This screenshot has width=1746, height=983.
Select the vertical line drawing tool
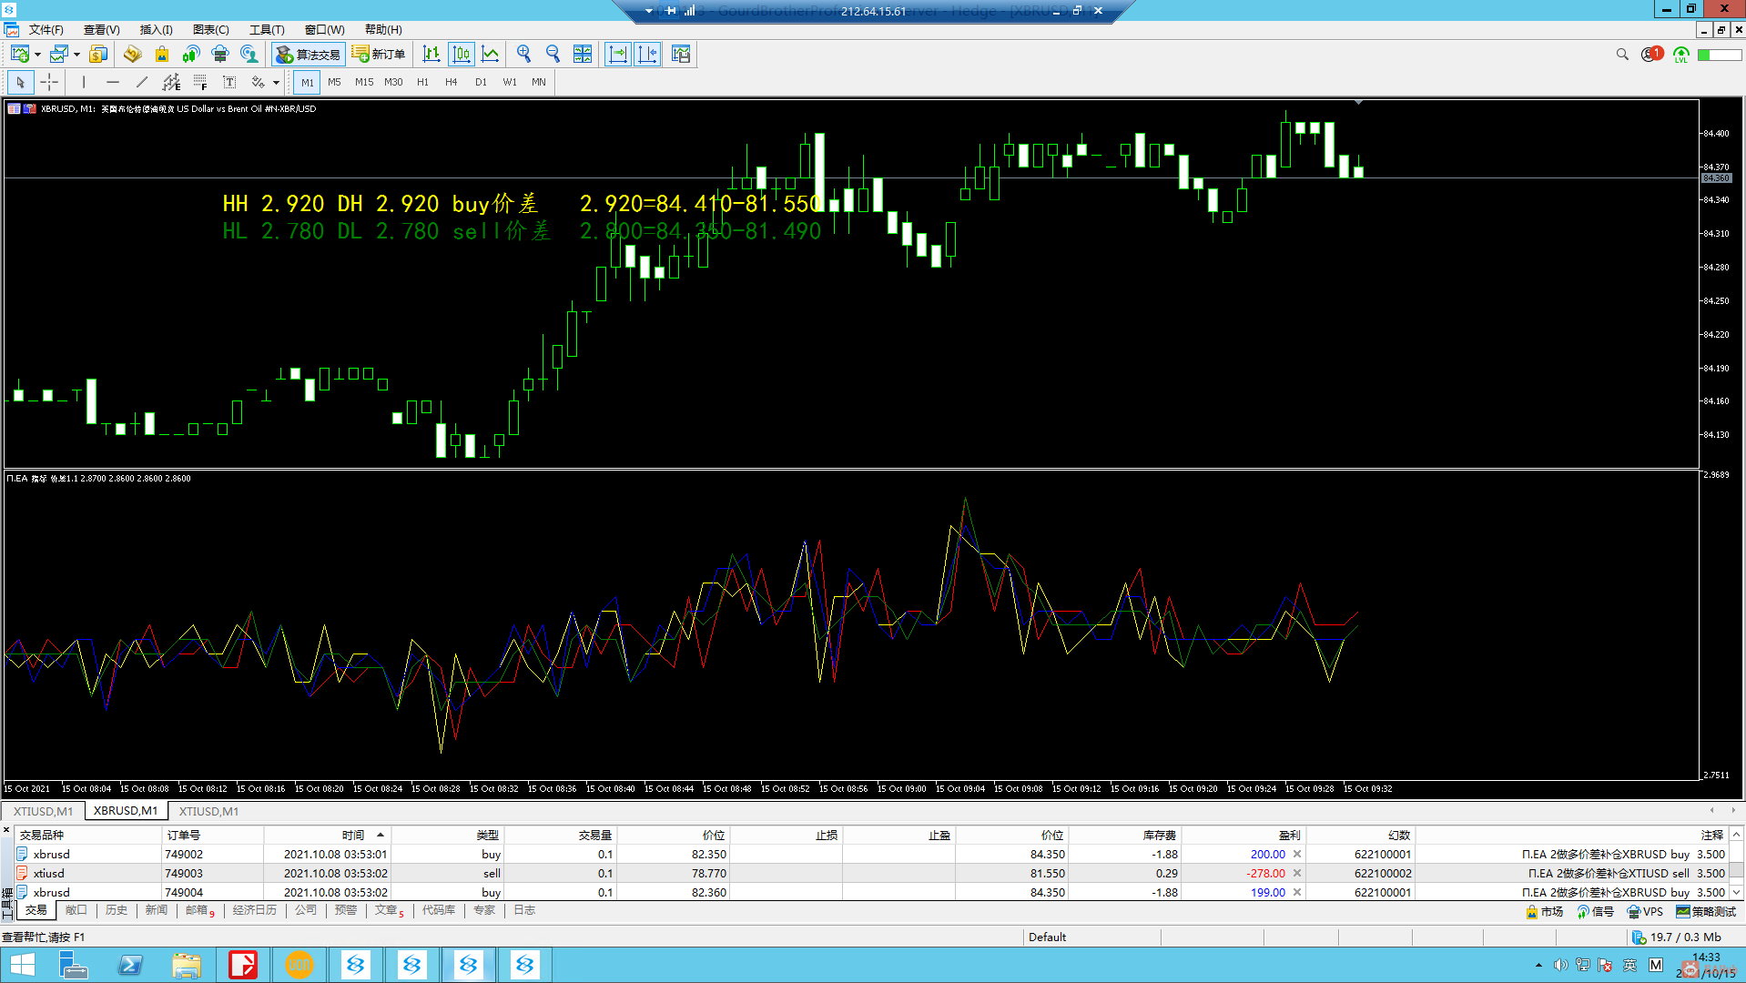[x=84, y=83]
